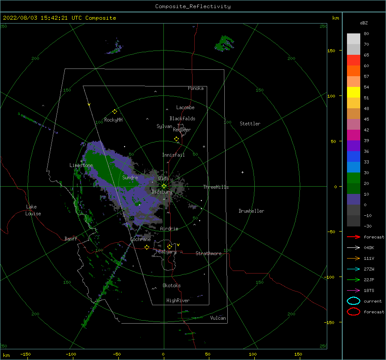Click the -150 value on bottom axis
The image size is (386, 360).
pos(25,354)
